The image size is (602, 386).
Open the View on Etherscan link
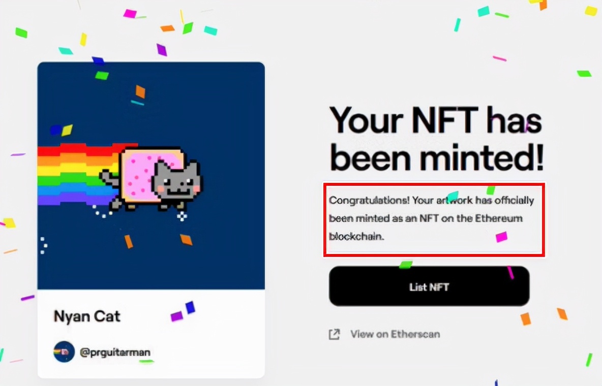coord(395,334)
